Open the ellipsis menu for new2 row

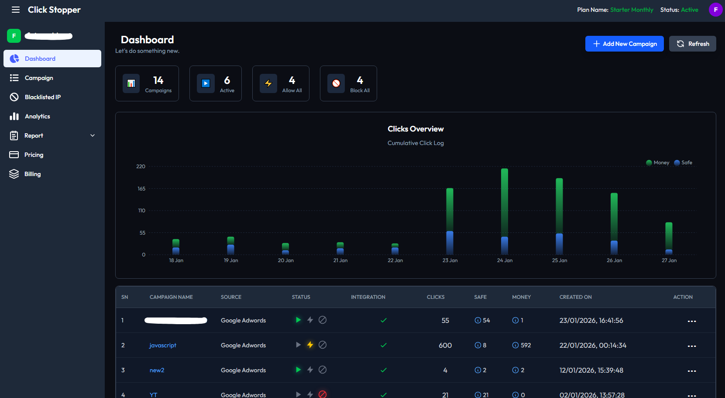pyautogui.click(x=692, y=370)
